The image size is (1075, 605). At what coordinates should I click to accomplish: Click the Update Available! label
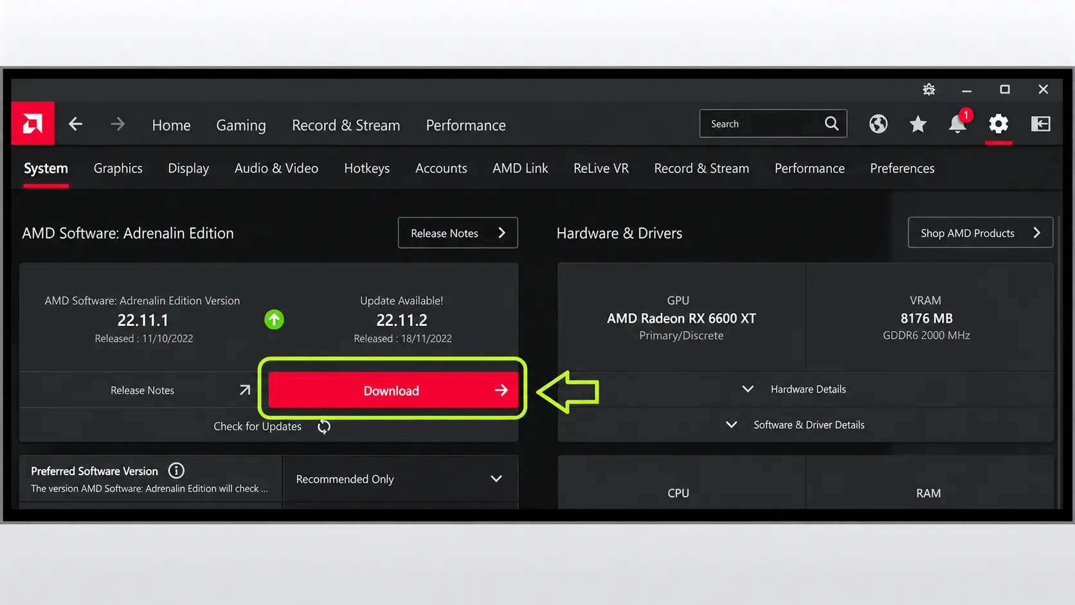point(402,301)
